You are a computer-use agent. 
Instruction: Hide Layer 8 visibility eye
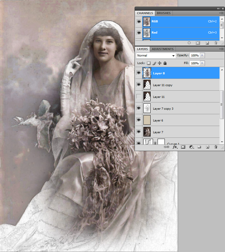coord(139,73)
